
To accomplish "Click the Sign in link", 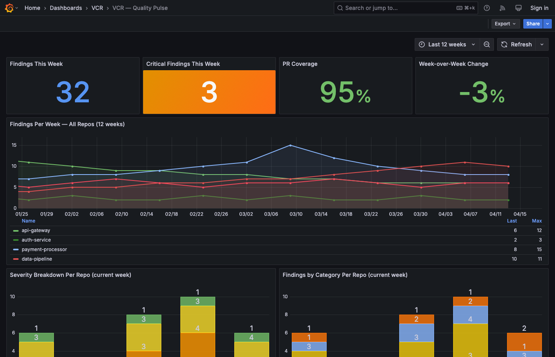I will click(539, 8).
